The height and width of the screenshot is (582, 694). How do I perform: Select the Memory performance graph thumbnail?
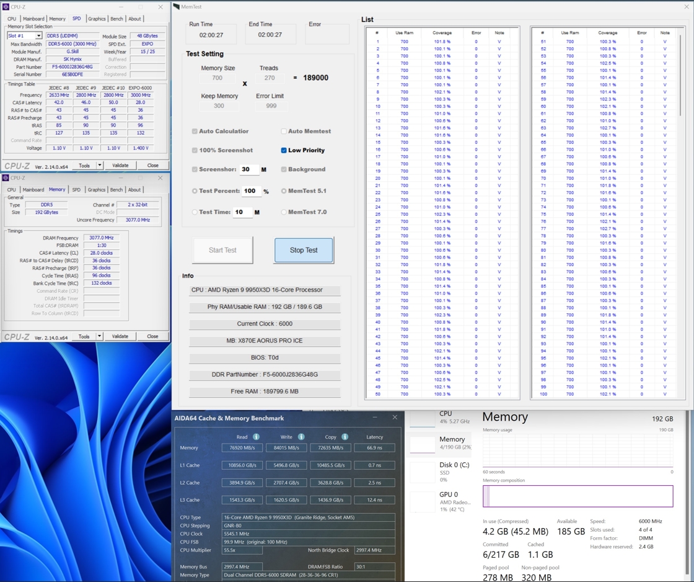coord(422,445)
